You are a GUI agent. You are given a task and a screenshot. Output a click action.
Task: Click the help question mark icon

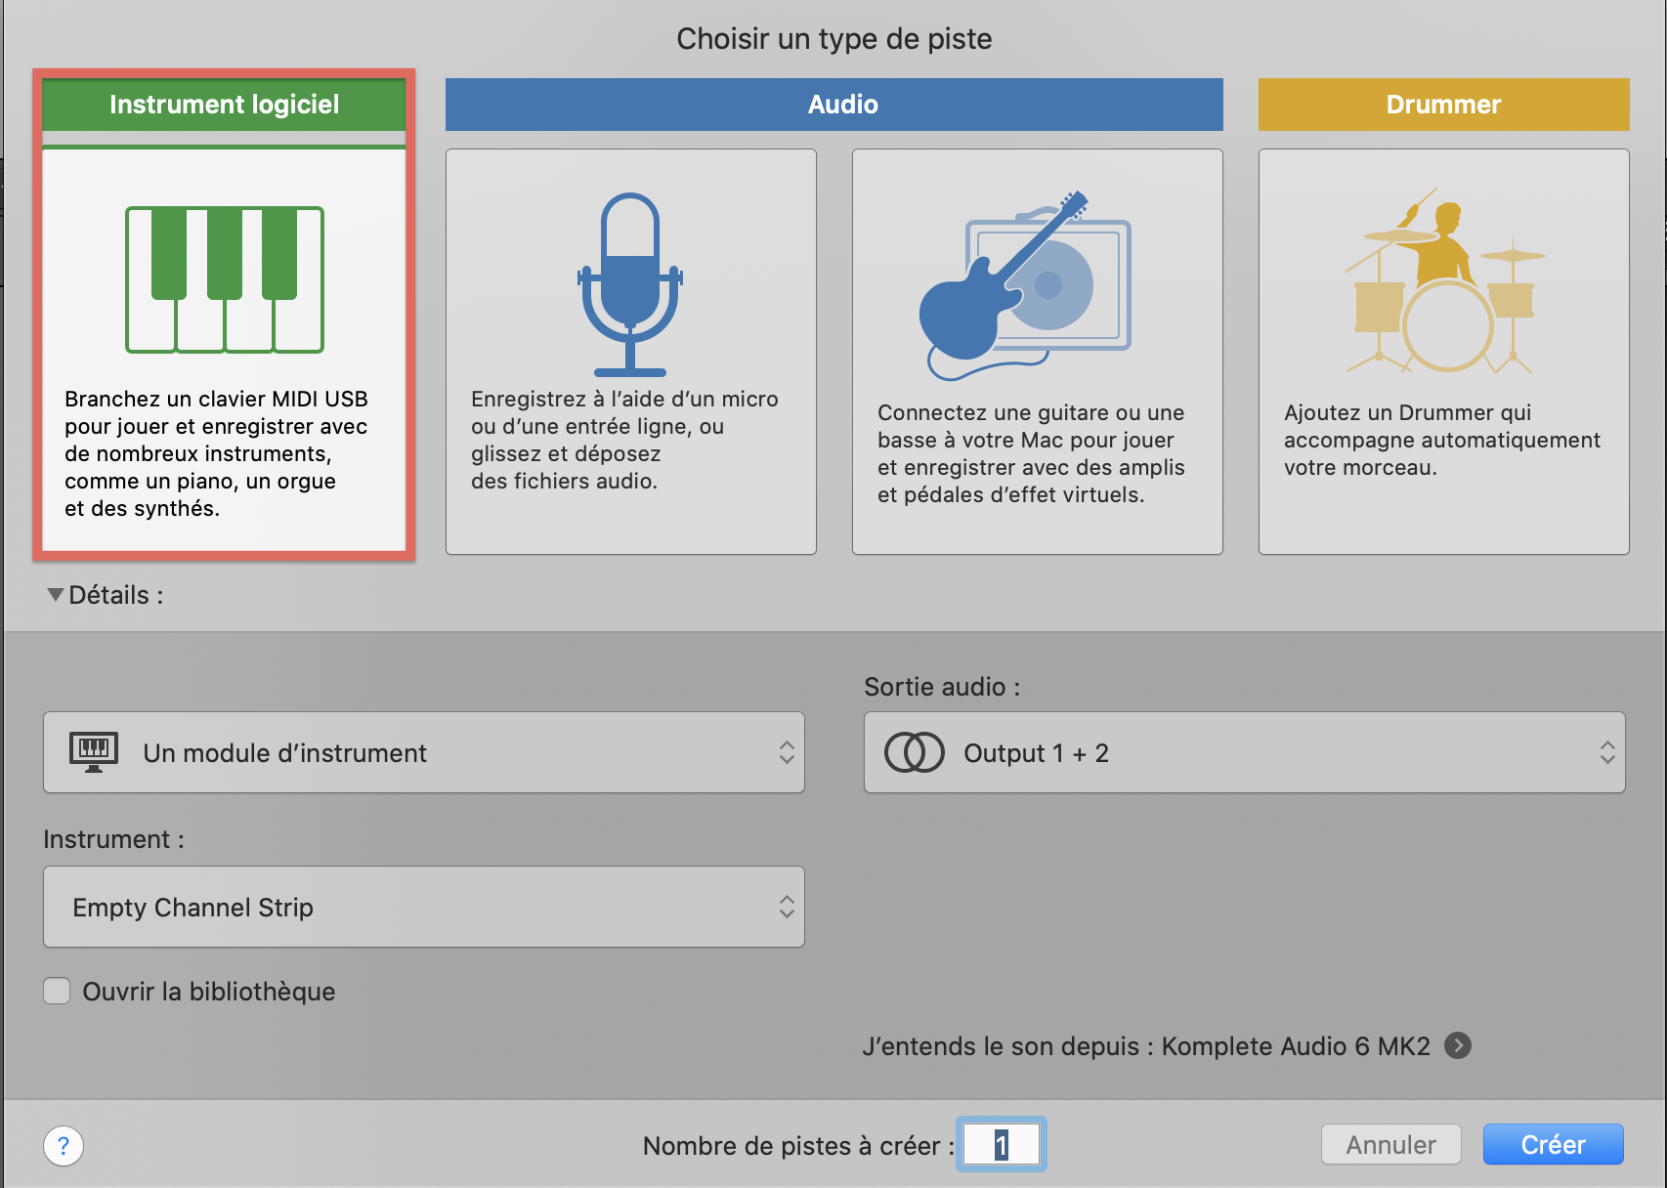tap(64, 1145)
